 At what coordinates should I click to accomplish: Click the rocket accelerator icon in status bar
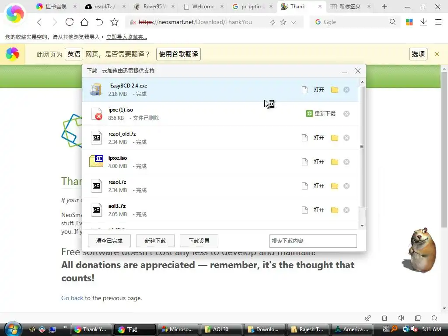click(367, 318)
